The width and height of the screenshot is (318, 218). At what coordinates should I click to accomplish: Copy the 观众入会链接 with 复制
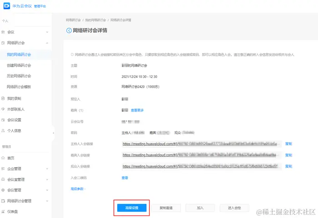coord(288,166)
